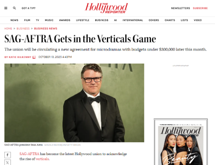Screen dimensions: 215x165
Task: Share article via Facebook icon
Action: [7, 155]
